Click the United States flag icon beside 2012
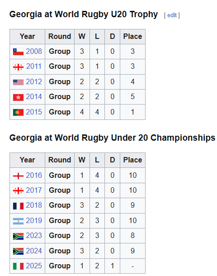 [18, 82]
